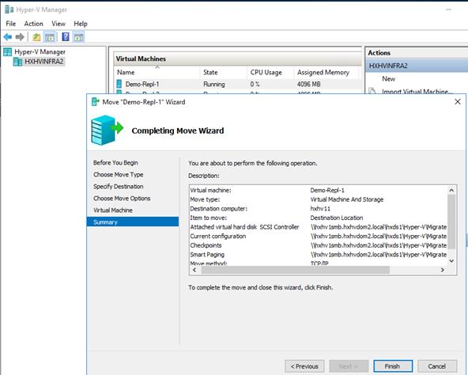
Task: Toggle the Show/Hide Action Pane icon
Action: [x=79, y=37]
